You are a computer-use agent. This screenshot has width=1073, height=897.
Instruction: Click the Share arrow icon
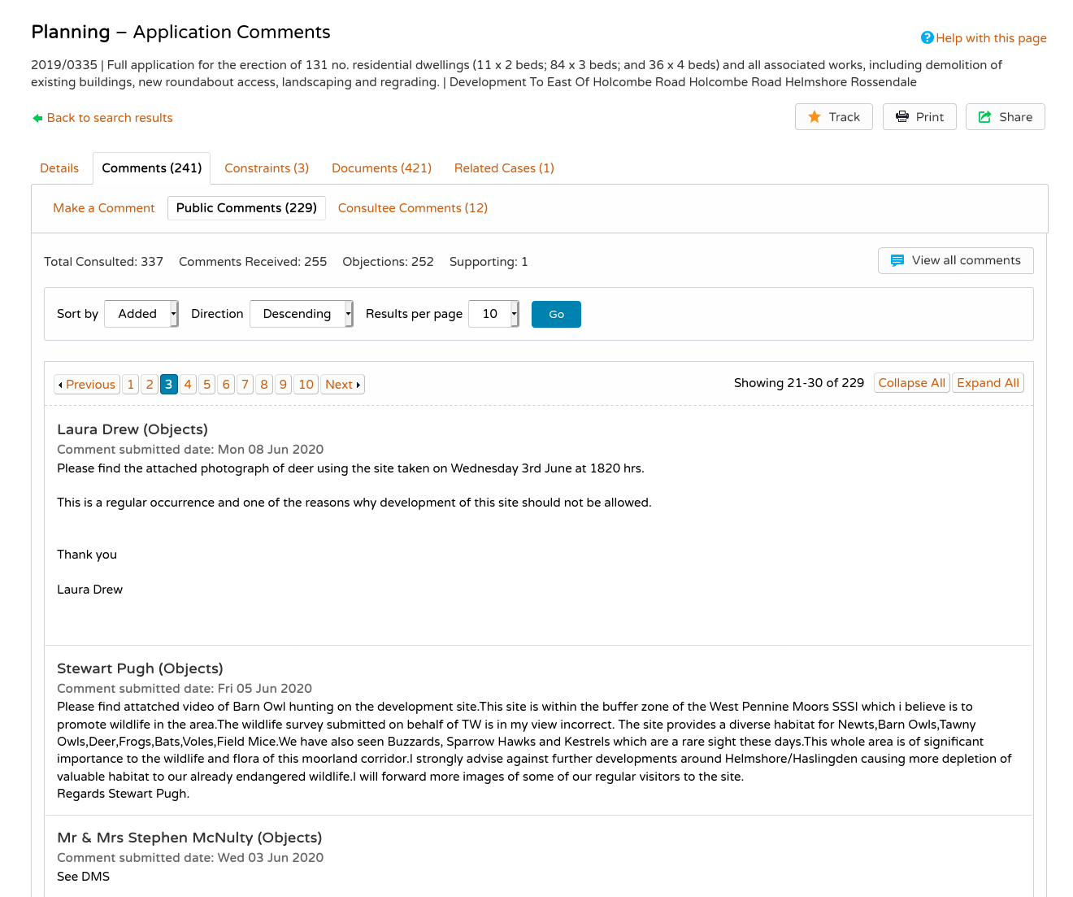984,117
